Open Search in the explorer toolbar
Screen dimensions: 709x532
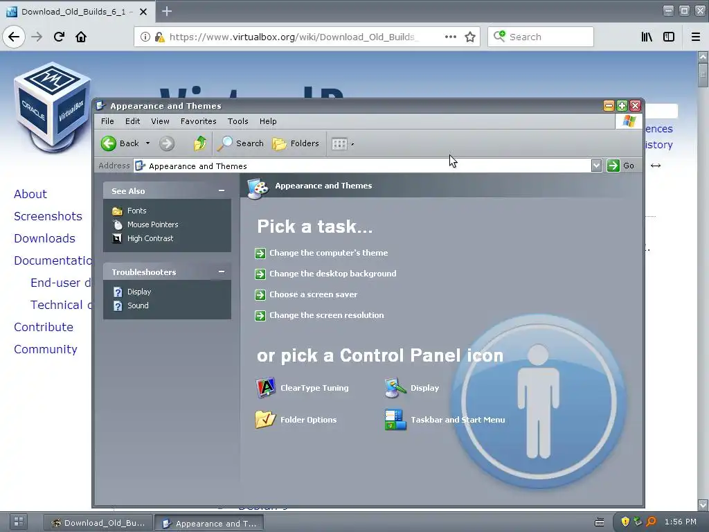pos(240,143)
